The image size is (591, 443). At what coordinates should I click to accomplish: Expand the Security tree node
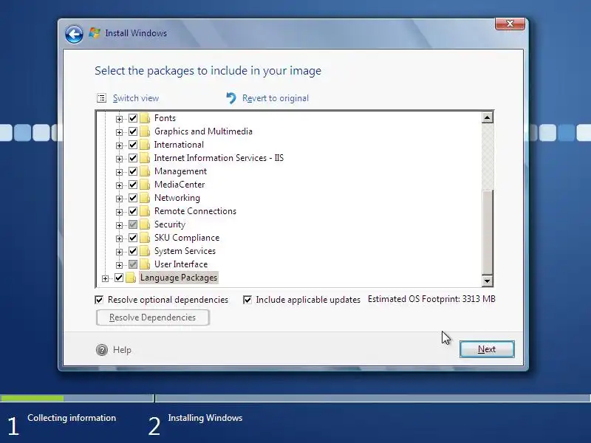point(119,225)
